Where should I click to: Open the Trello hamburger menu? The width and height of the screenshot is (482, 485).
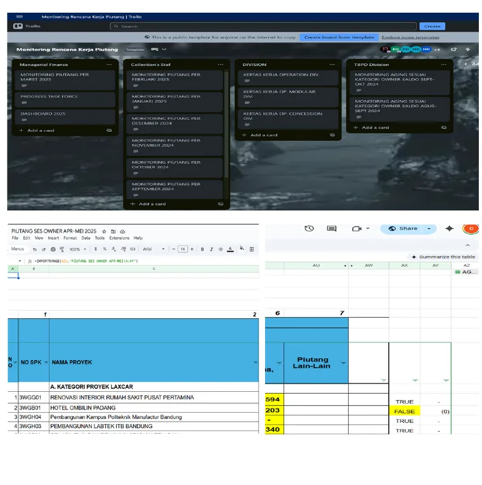pyautogui.click(x=20, y=16)
